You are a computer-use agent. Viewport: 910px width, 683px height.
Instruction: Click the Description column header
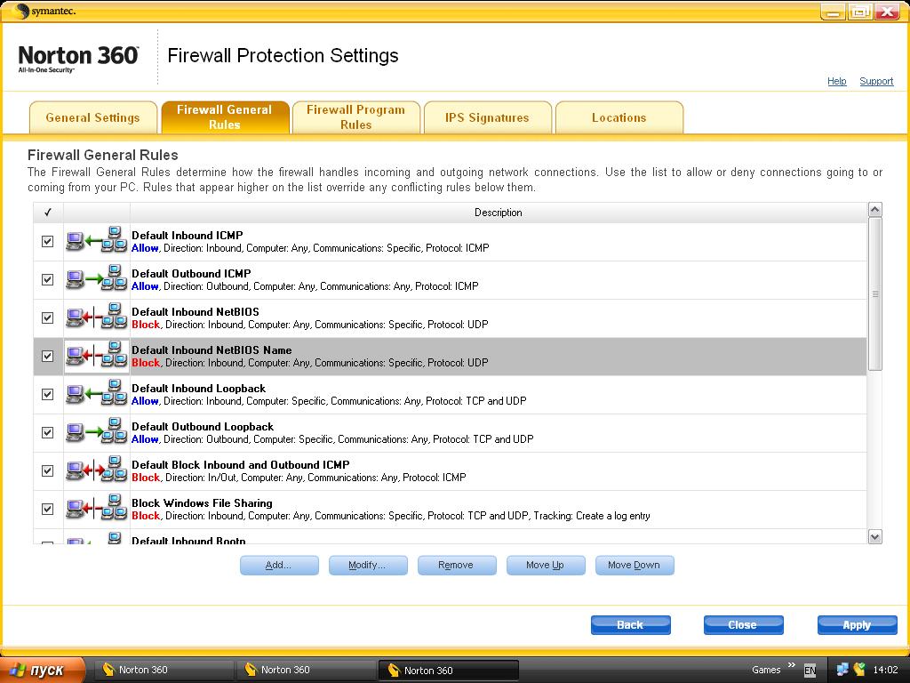498,213
